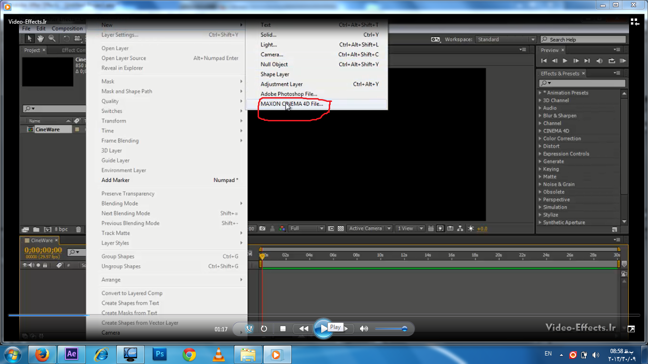
Task: Click the show channel RGB icon
Action: tap(282, 228)
